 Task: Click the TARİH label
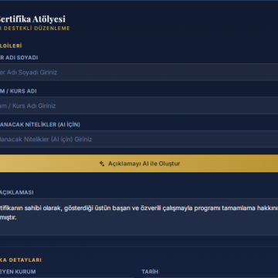pyautogui.click(x=150, y=272)
